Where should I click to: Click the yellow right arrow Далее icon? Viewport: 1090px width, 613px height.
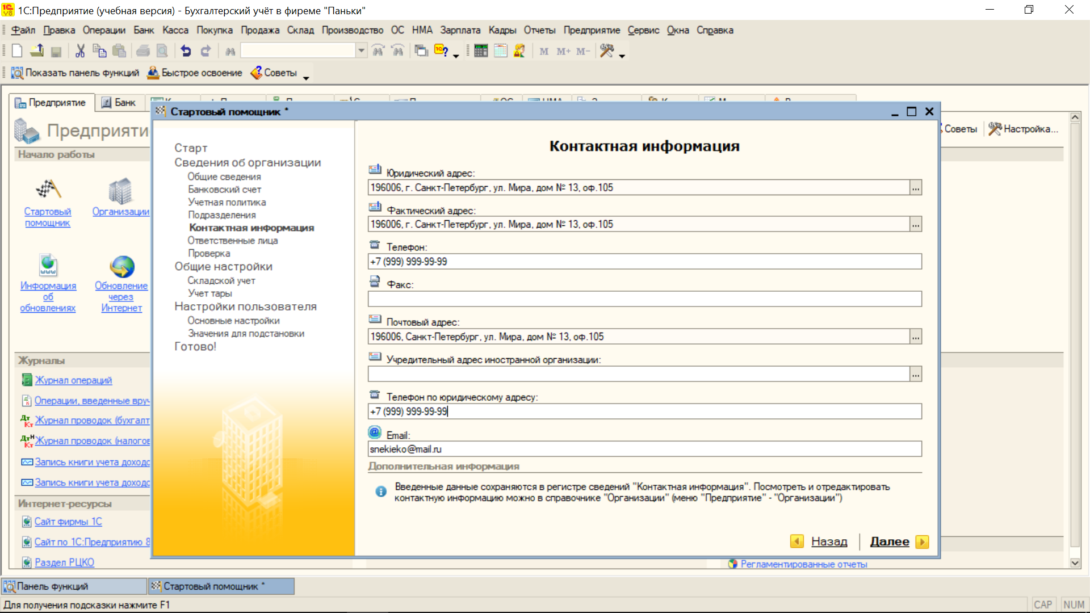click(x=922, y=542)
